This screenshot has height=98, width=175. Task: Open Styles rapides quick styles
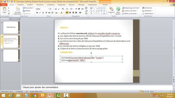118,11
